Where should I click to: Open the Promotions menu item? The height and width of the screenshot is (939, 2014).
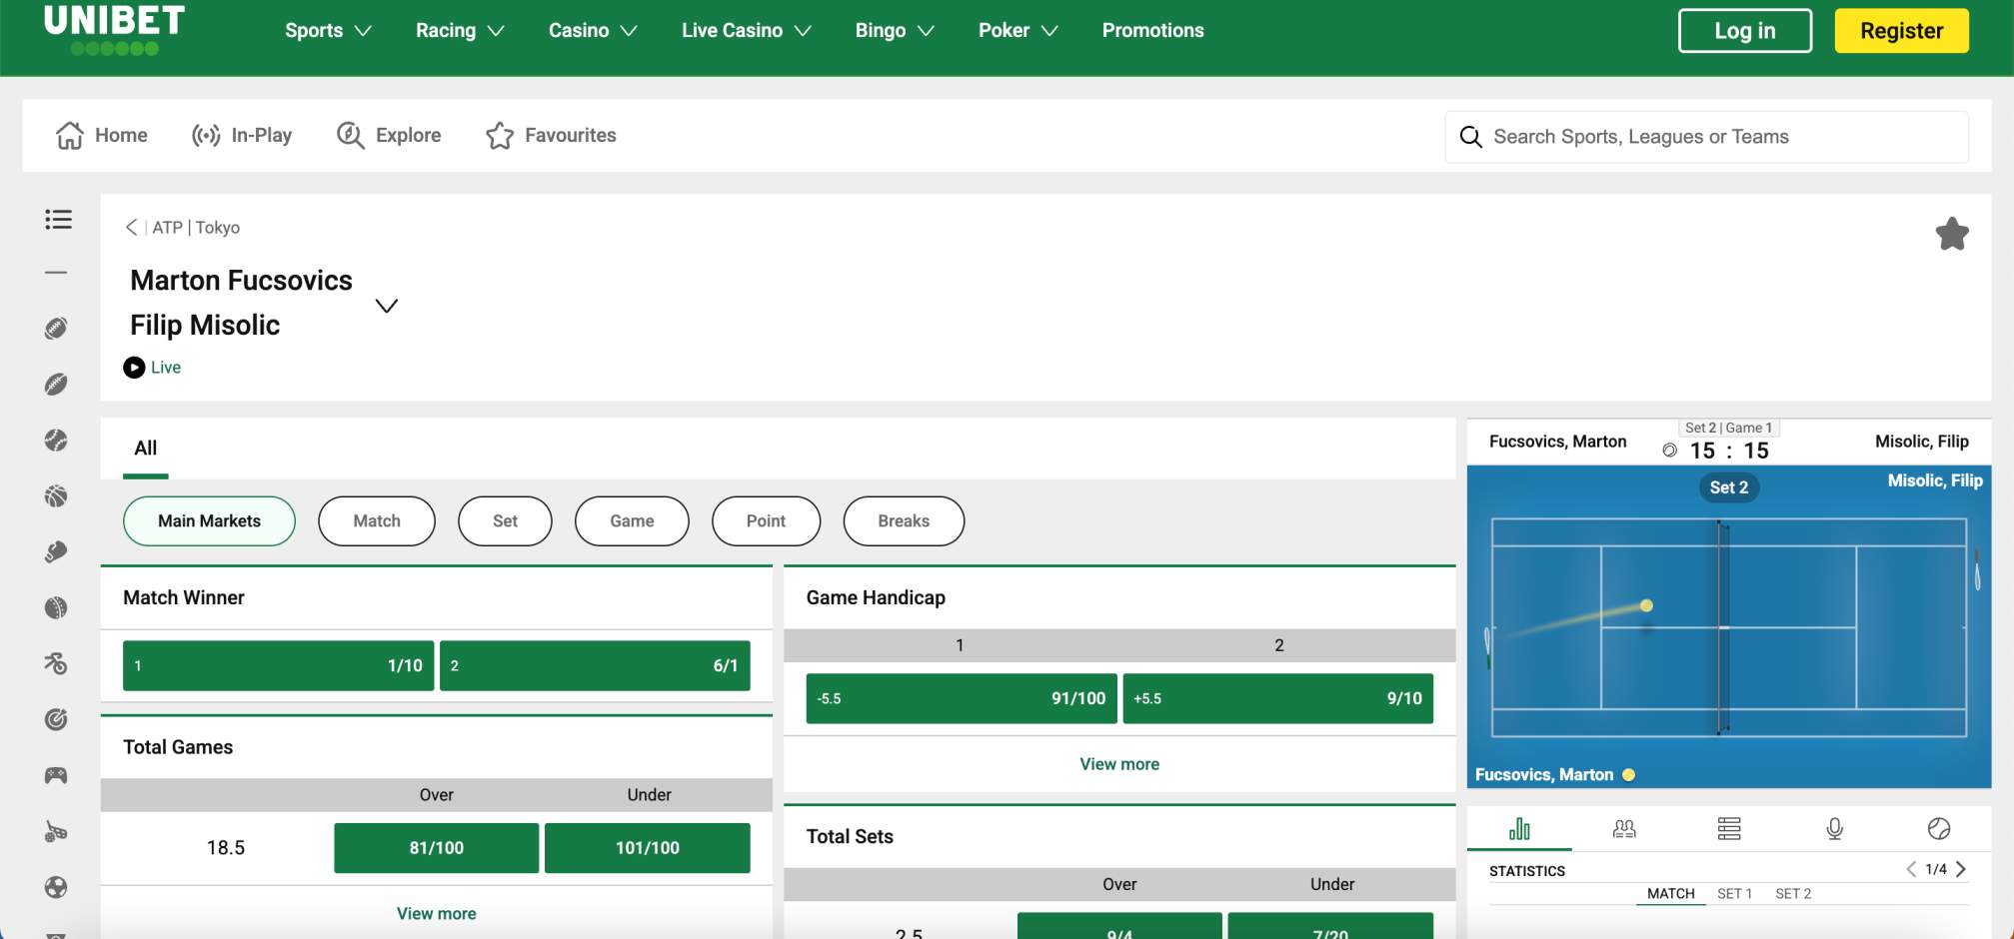[1151, 30]
